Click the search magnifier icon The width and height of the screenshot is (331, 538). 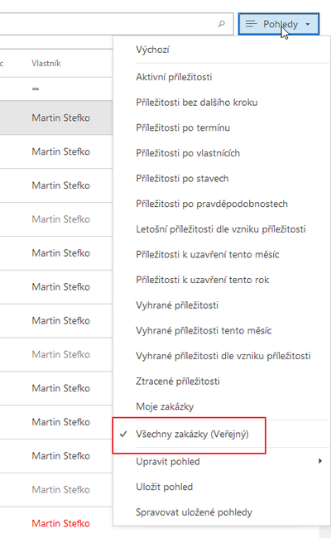222,24
